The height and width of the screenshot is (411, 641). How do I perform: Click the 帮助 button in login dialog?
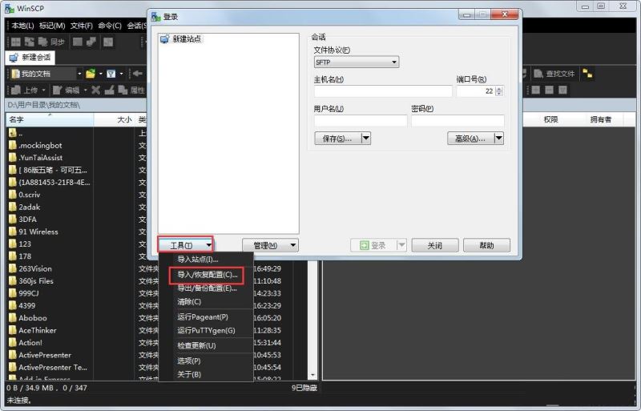[486, 245]
